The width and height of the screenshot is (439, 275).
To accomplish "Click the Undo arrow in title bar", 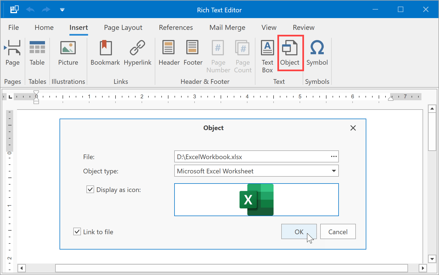I will (30, 10).
